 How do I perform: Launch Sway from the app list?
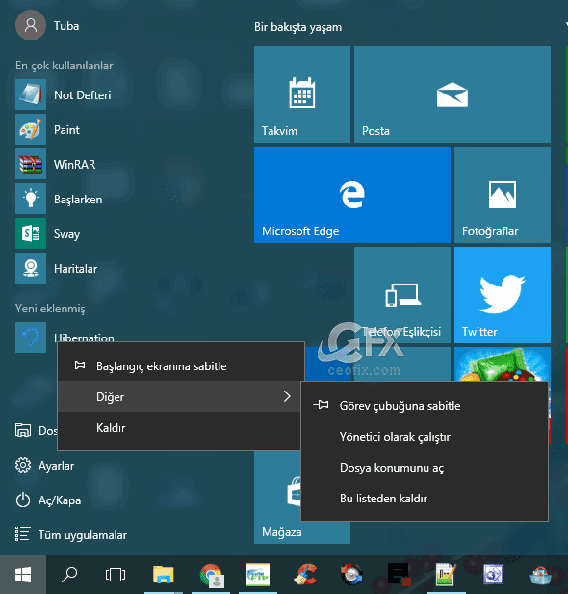point(48,233)
